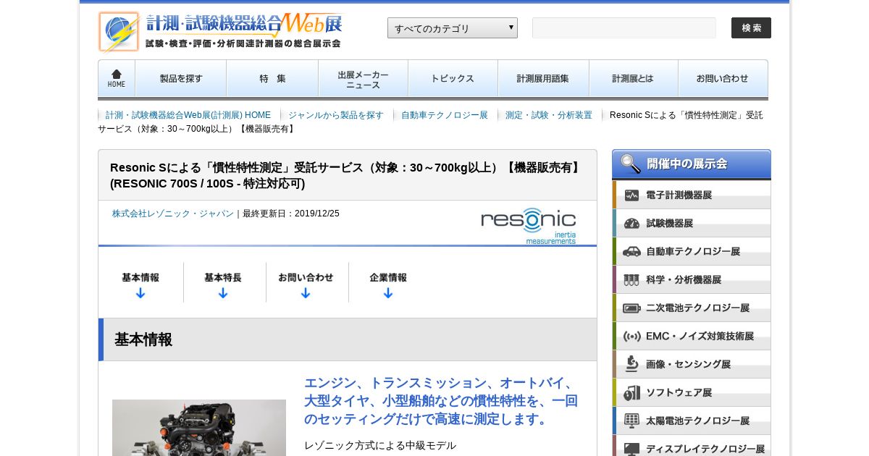The height and width of the screenshot is (456, 869).
Task: Click the resonic inertia measurements logo
Action: tap(529, 226)
